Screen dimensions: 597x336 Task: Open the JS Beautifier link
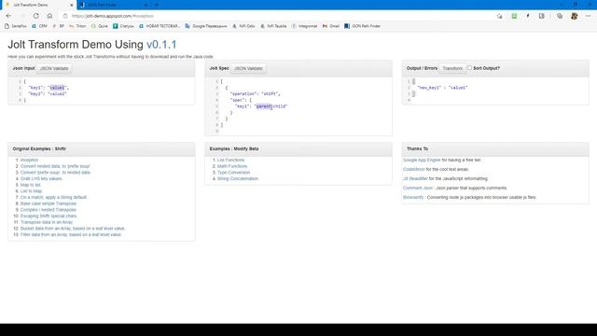(x=415, y=178)
